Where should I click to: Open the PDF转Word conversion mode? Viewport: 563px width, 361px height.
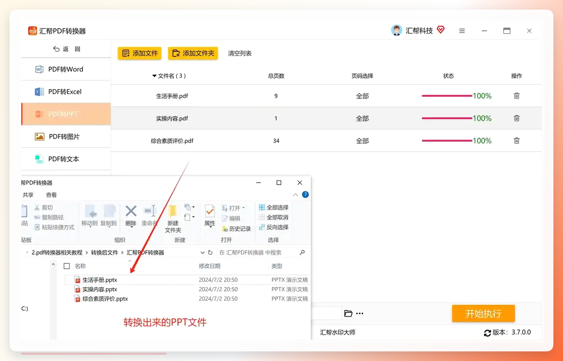coord(66,69)
